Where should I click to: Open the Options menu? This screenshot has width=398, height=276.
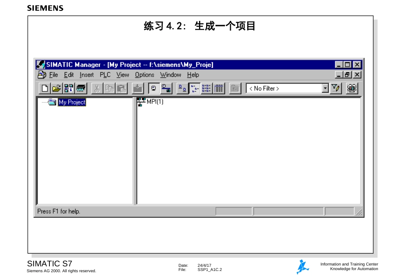point(145,75)
